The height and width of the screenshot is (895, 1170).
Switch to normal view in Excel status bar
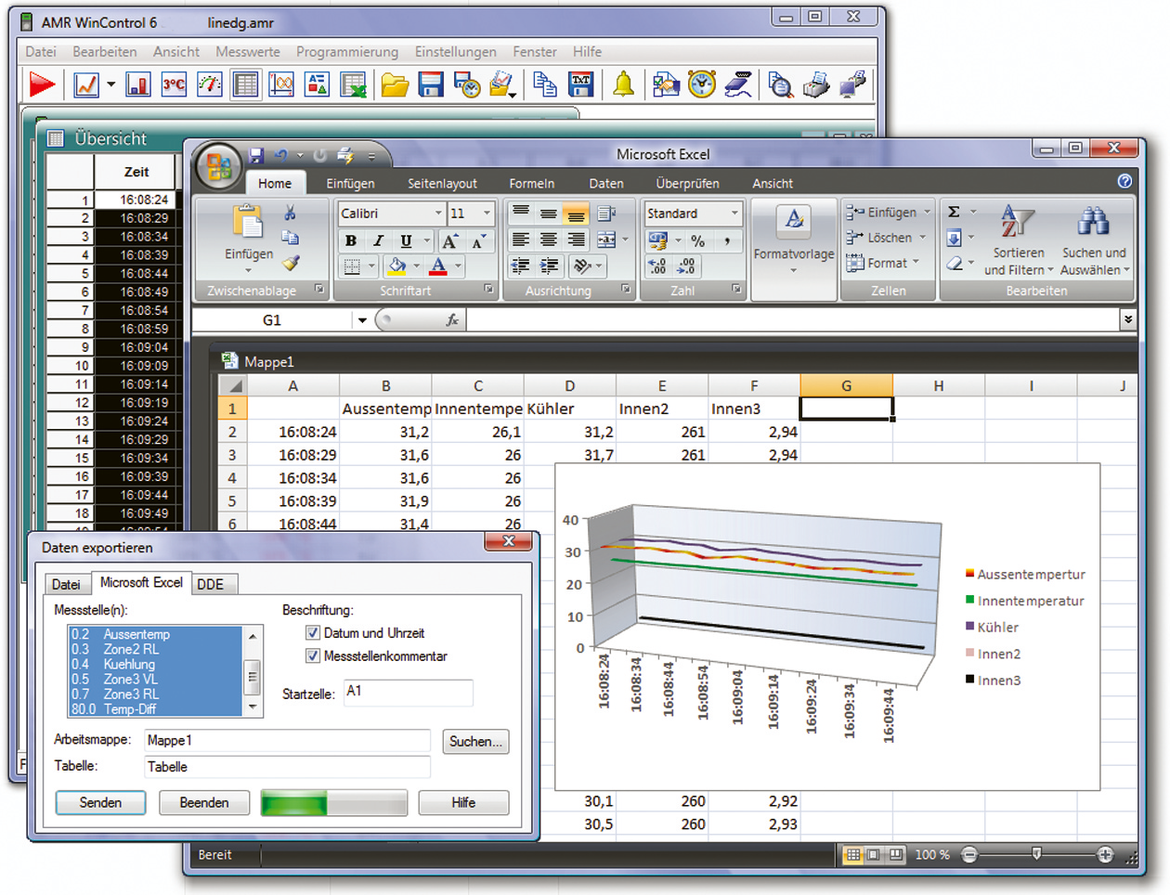(x=852, y=855)
